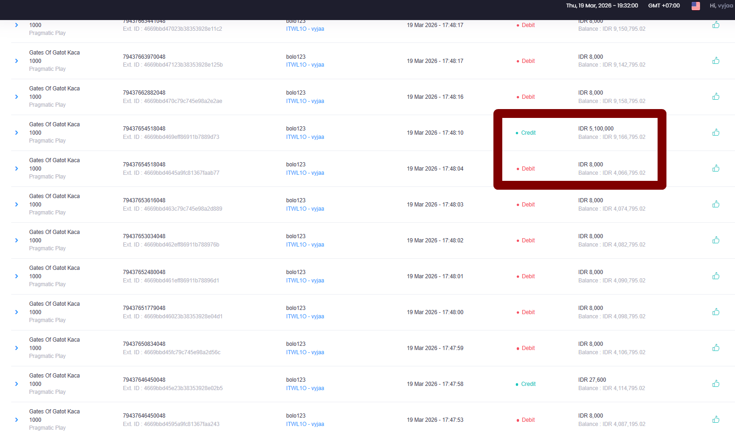735x433 pixels.
Task: Open ITWL1O - vyjaa link on 17:47:58 credit row
Action: [x=305, y=388]
